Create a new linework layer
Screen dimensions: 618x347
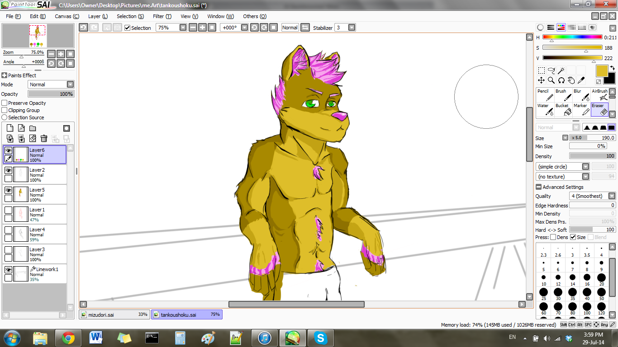[21, 128]
